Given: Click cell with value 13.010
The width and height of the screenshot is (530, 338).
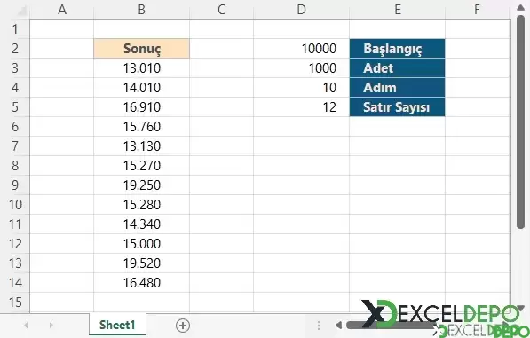Looking at the screenshot, I should pyautogui.click(x=142, y=68).
